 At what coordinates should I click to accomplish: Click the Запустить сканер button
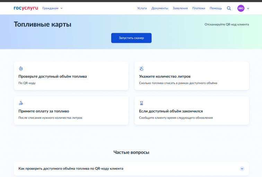(131, 38)
